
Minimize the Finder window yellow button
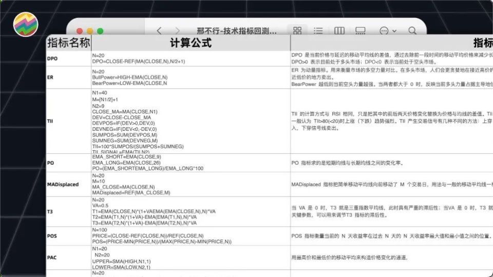click(x=90, y=31)
